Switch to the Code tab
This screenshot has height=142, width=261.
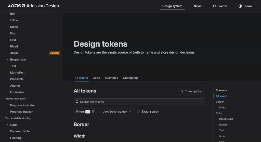coord(96,78)
